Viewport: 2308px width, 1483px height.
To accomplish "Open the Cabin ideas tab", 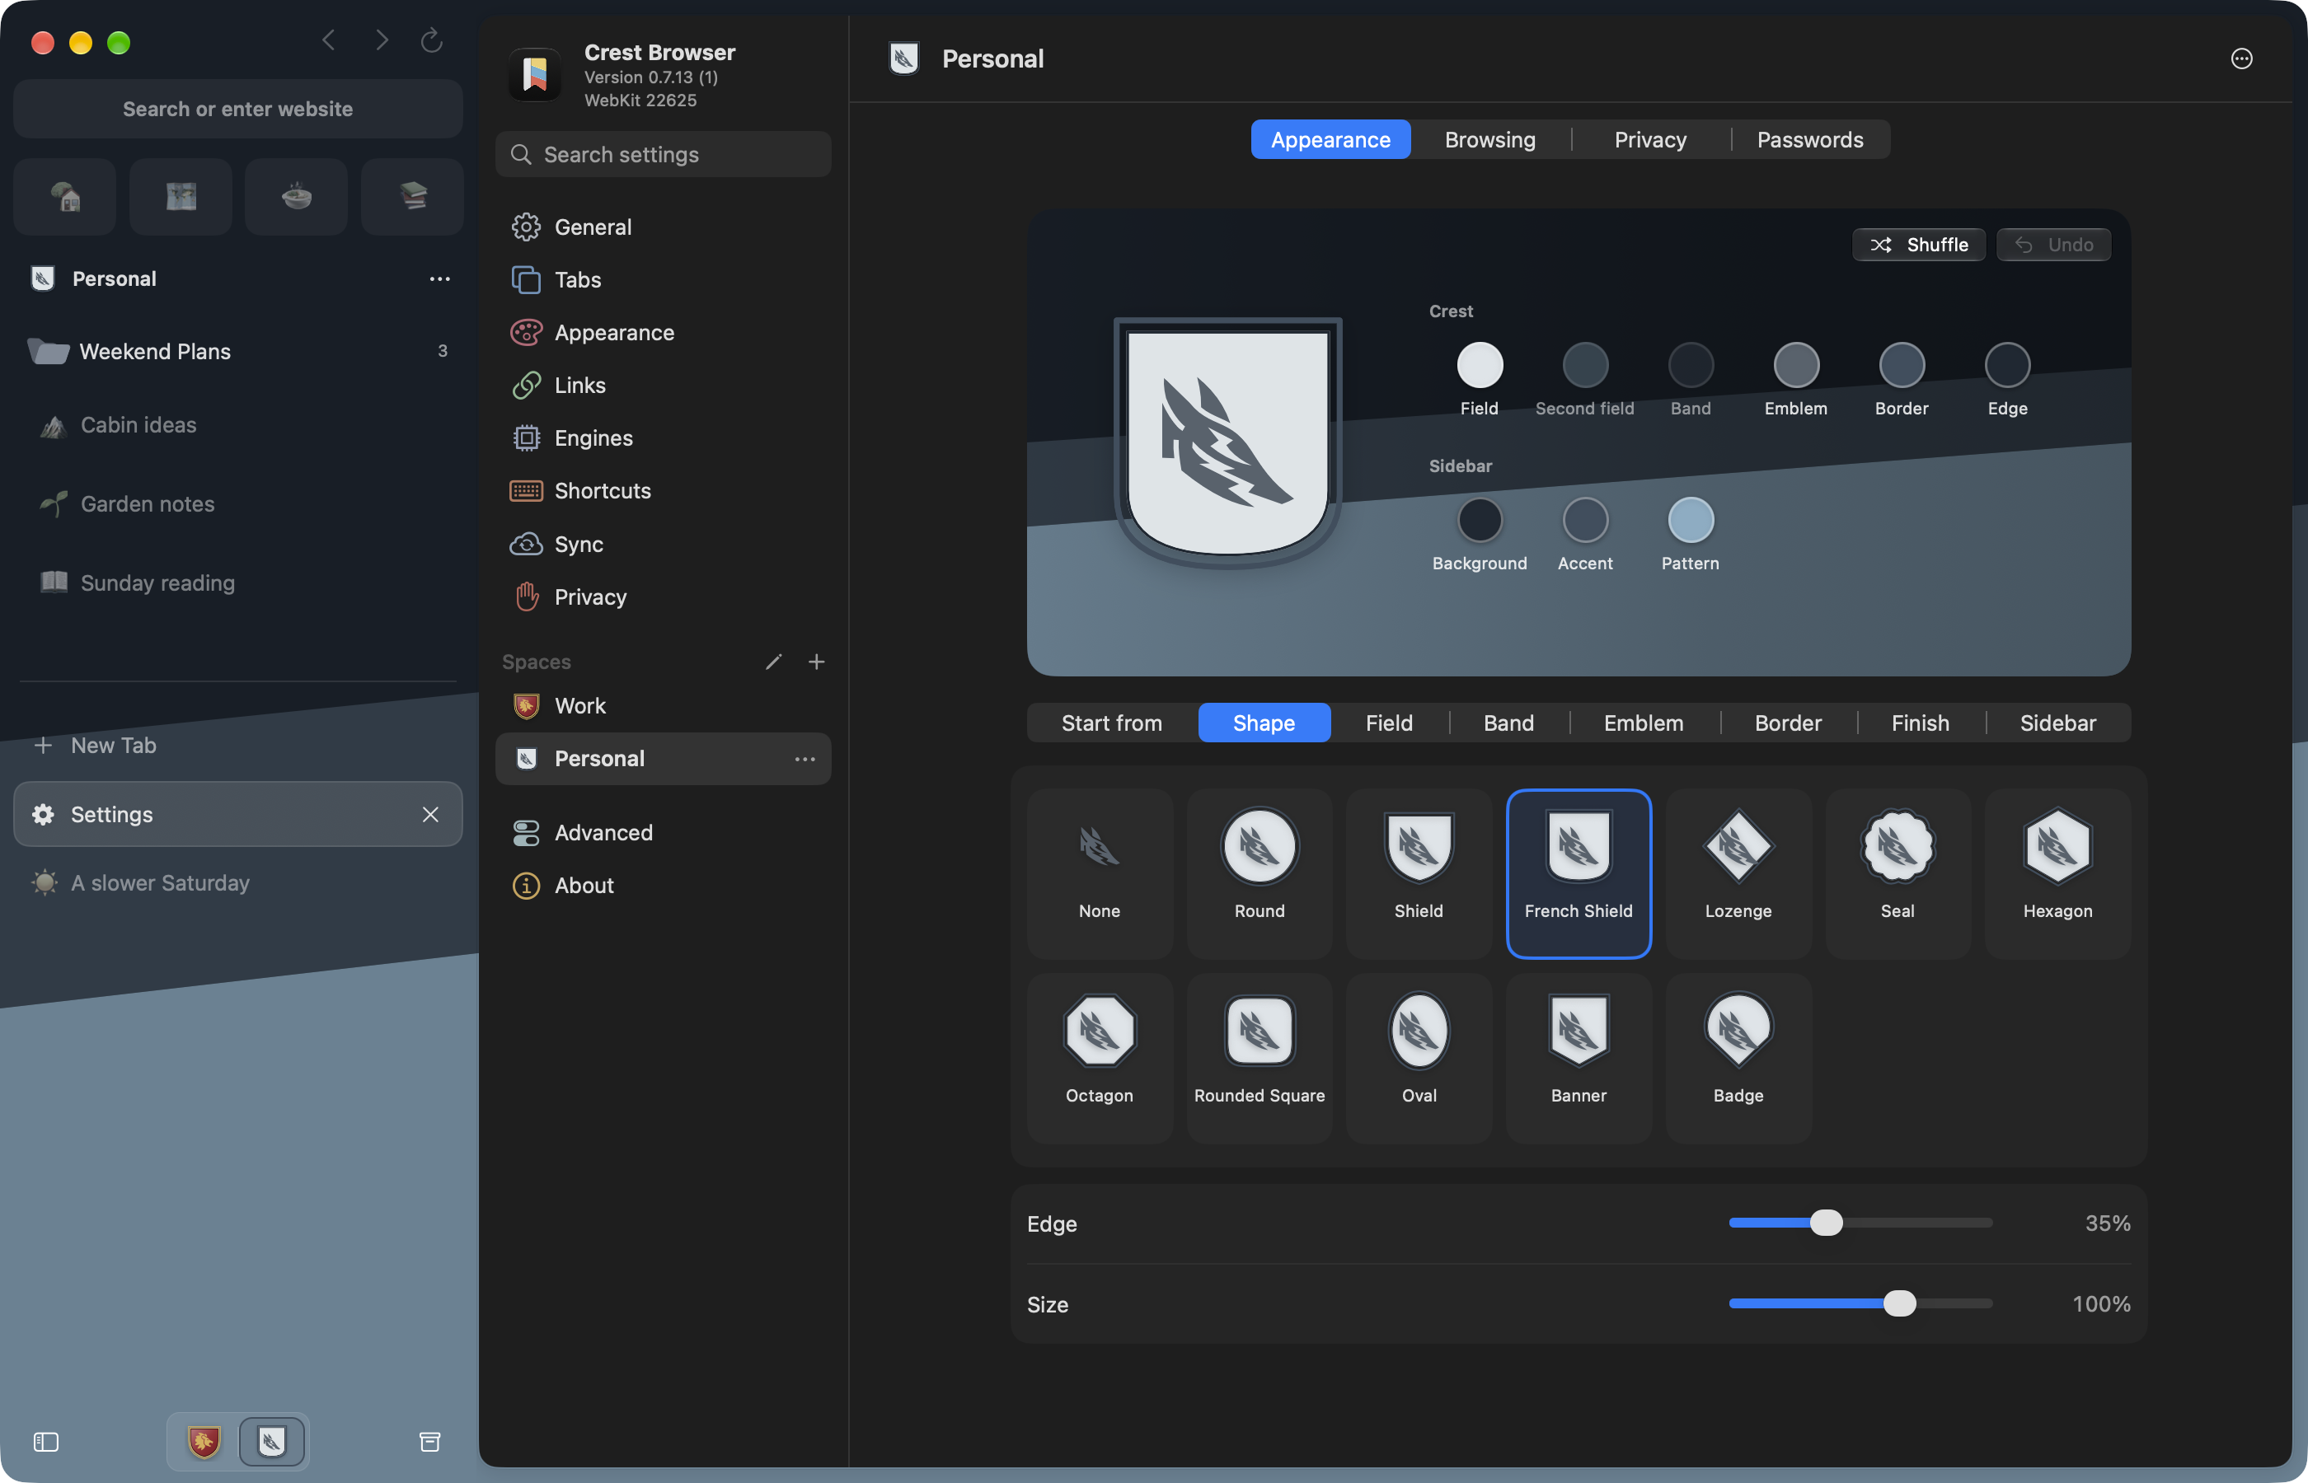I will tap(238, 426).
